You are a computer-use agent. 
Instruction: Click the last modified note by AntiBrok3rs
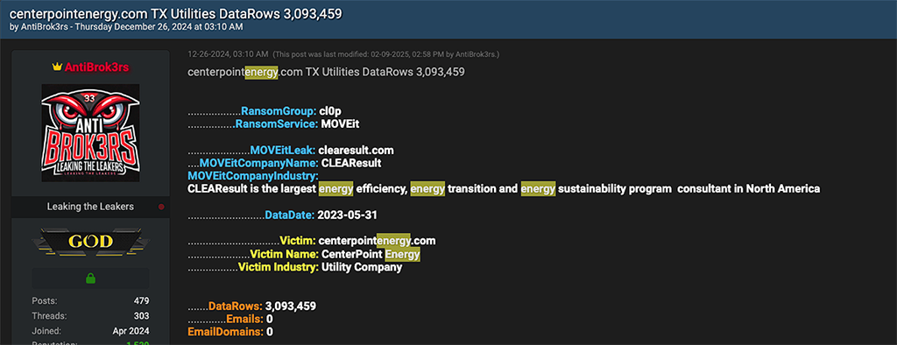pyautogui.click(x=386, y=54)
